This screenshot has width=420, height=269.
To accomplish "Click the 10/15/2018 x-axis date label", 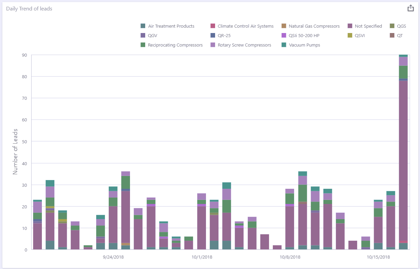I will click(x=378, y=257).
